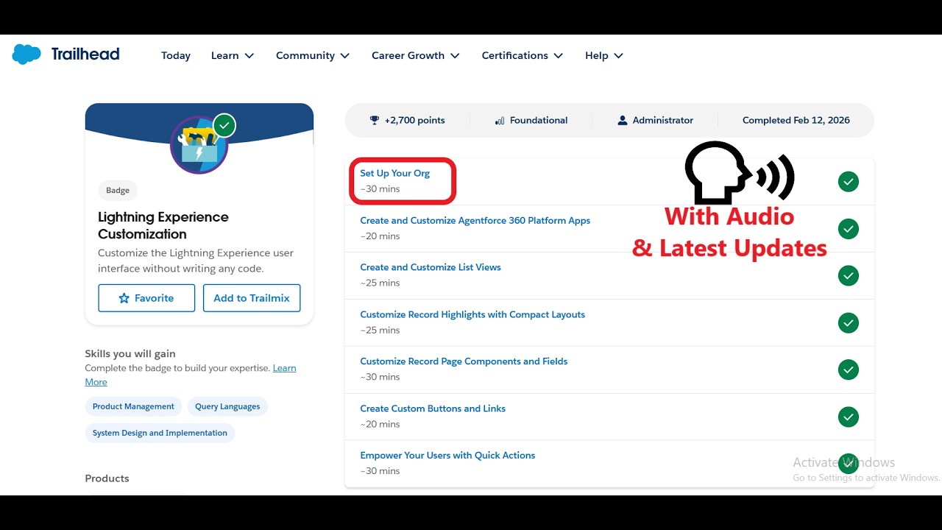This screenshot has width=942, height=530.
Task: Click the +2,700 points text
Action: point(414,120)
